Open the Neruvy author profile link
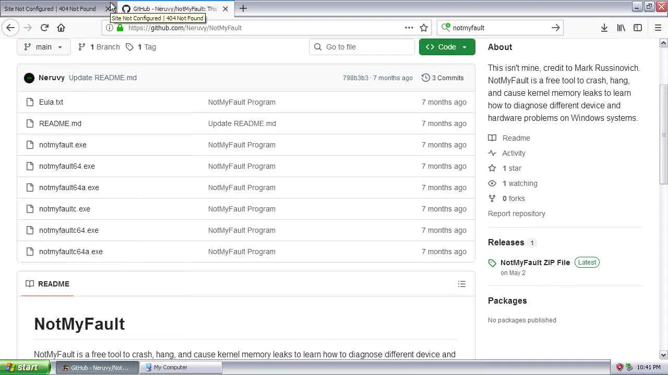This screenshot has height=375, width=668. coord(52,78)
